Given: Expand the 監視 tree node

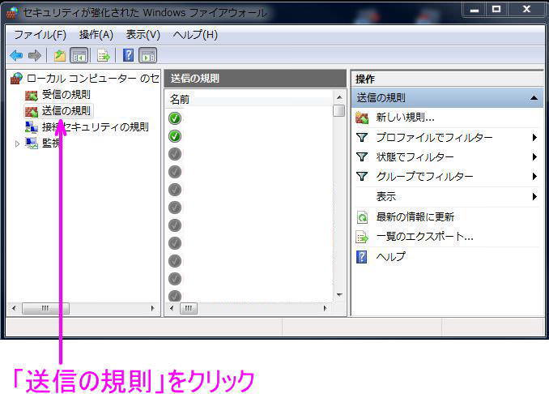Looking at the screenshot, I should click(x=17, y=143).
